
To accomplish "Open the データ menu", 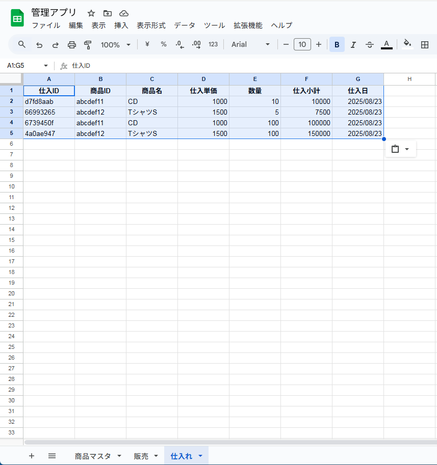I will coord(184,25).
